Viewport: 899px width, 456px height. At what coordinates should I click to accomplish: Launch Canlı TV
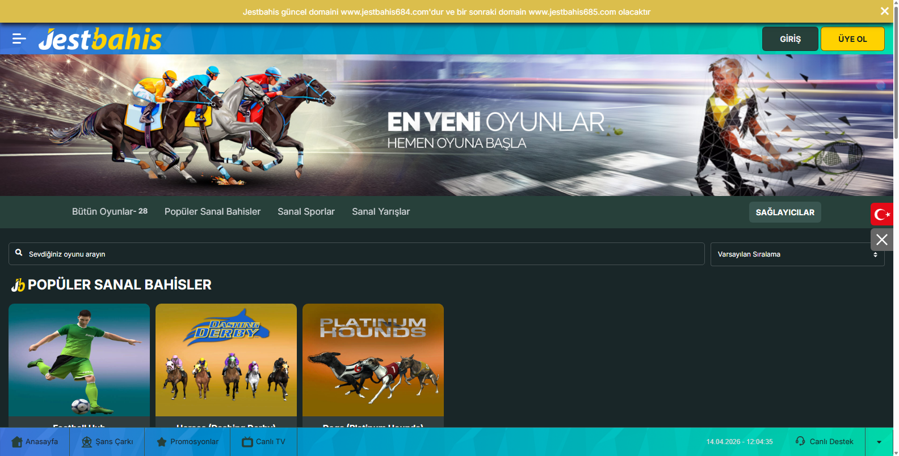tap(263, 442)
